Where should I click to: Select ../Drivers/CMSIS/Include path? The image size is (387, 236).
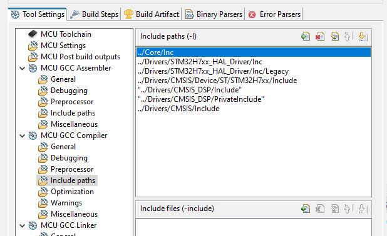(x=254, y=109)
